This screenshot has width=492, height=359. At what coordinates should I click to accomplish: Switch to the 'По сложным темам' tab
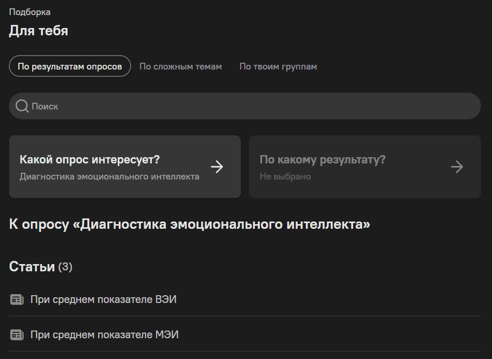pyautogui.click(x=180, y=66)
